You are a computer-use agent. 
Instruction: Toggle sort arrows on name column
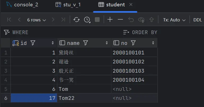click(x=107, y=43)
